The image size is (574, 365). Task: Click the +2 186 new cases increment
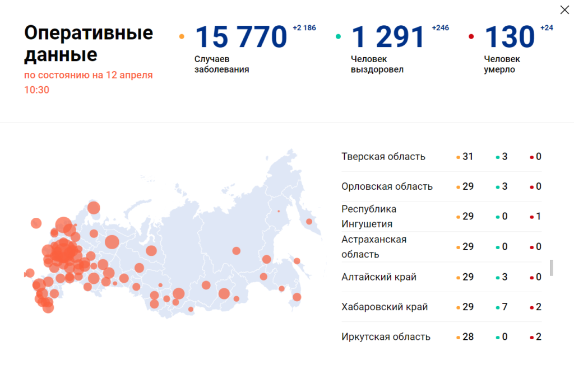(x=304, y=27)
